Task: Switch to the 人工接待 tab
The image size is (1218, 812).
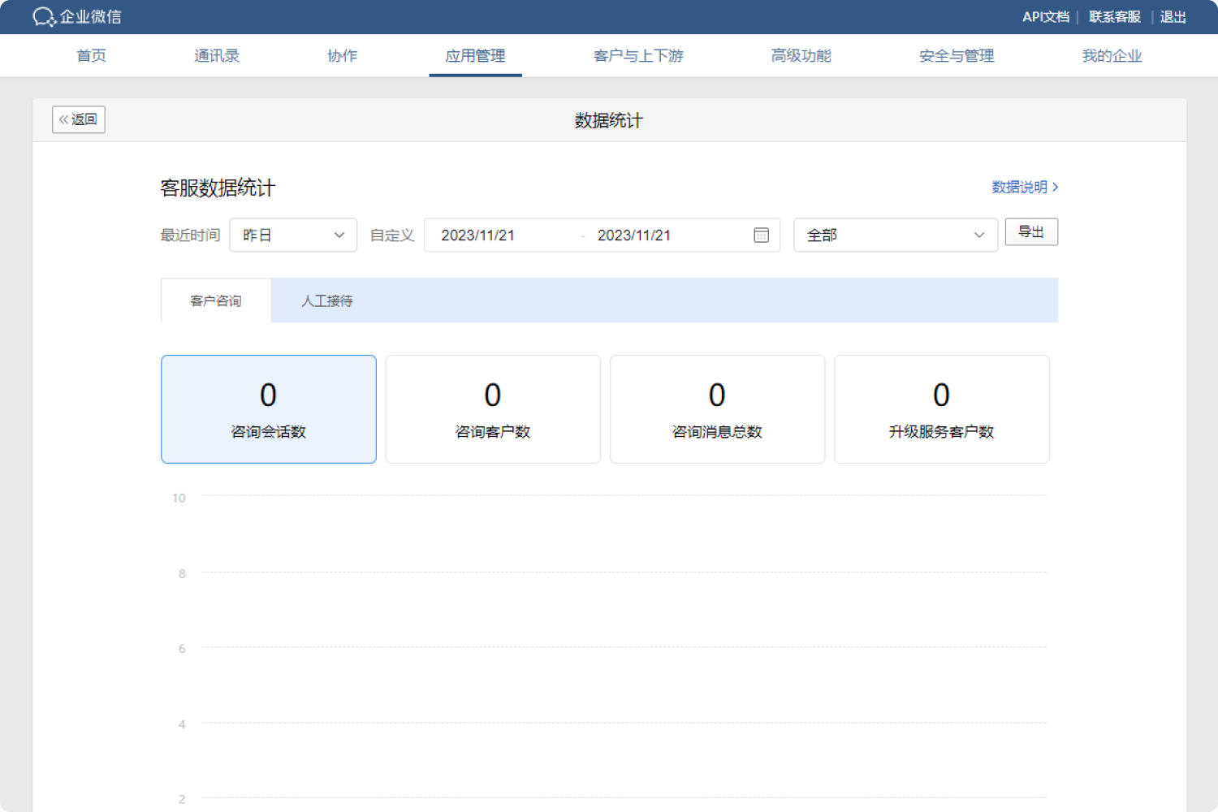Action: coord(327,300)
